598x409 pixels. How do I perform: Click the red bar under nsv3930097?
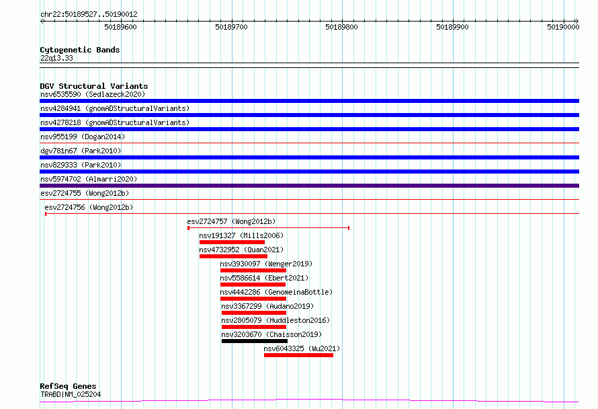click(253, 270)
